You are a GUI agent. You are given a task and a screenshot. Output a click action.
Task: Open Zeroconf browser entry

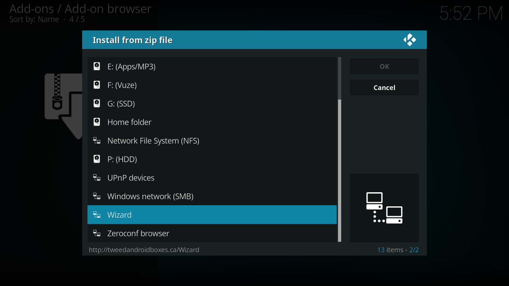click(x=212, y=233)
